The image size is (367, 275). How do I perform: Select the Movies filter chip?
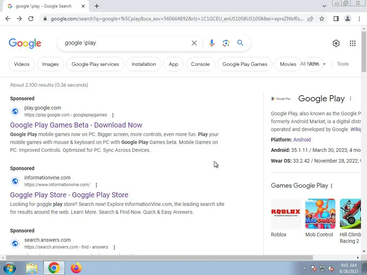click(x=288, y=64)
